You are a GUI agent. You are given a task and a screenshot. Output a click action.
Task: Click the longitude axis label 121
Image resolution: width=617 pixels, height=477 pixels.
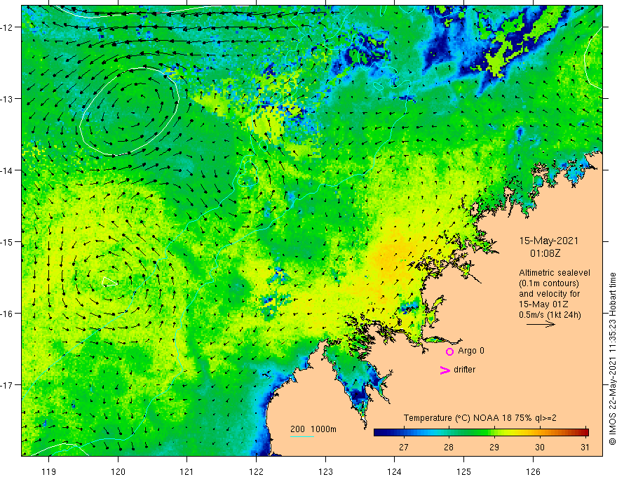(187, 471)
